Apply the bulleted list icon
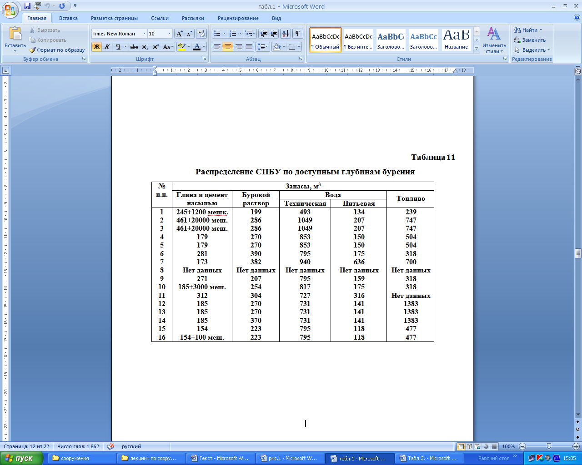This screenshot has width=582, height=465. tap(217, 34)
